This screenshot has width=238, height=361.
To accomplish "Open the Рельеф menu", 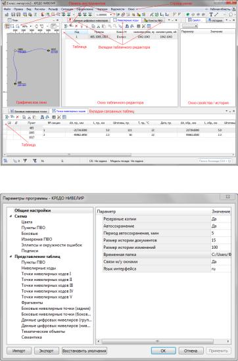I will coord(53,9).
